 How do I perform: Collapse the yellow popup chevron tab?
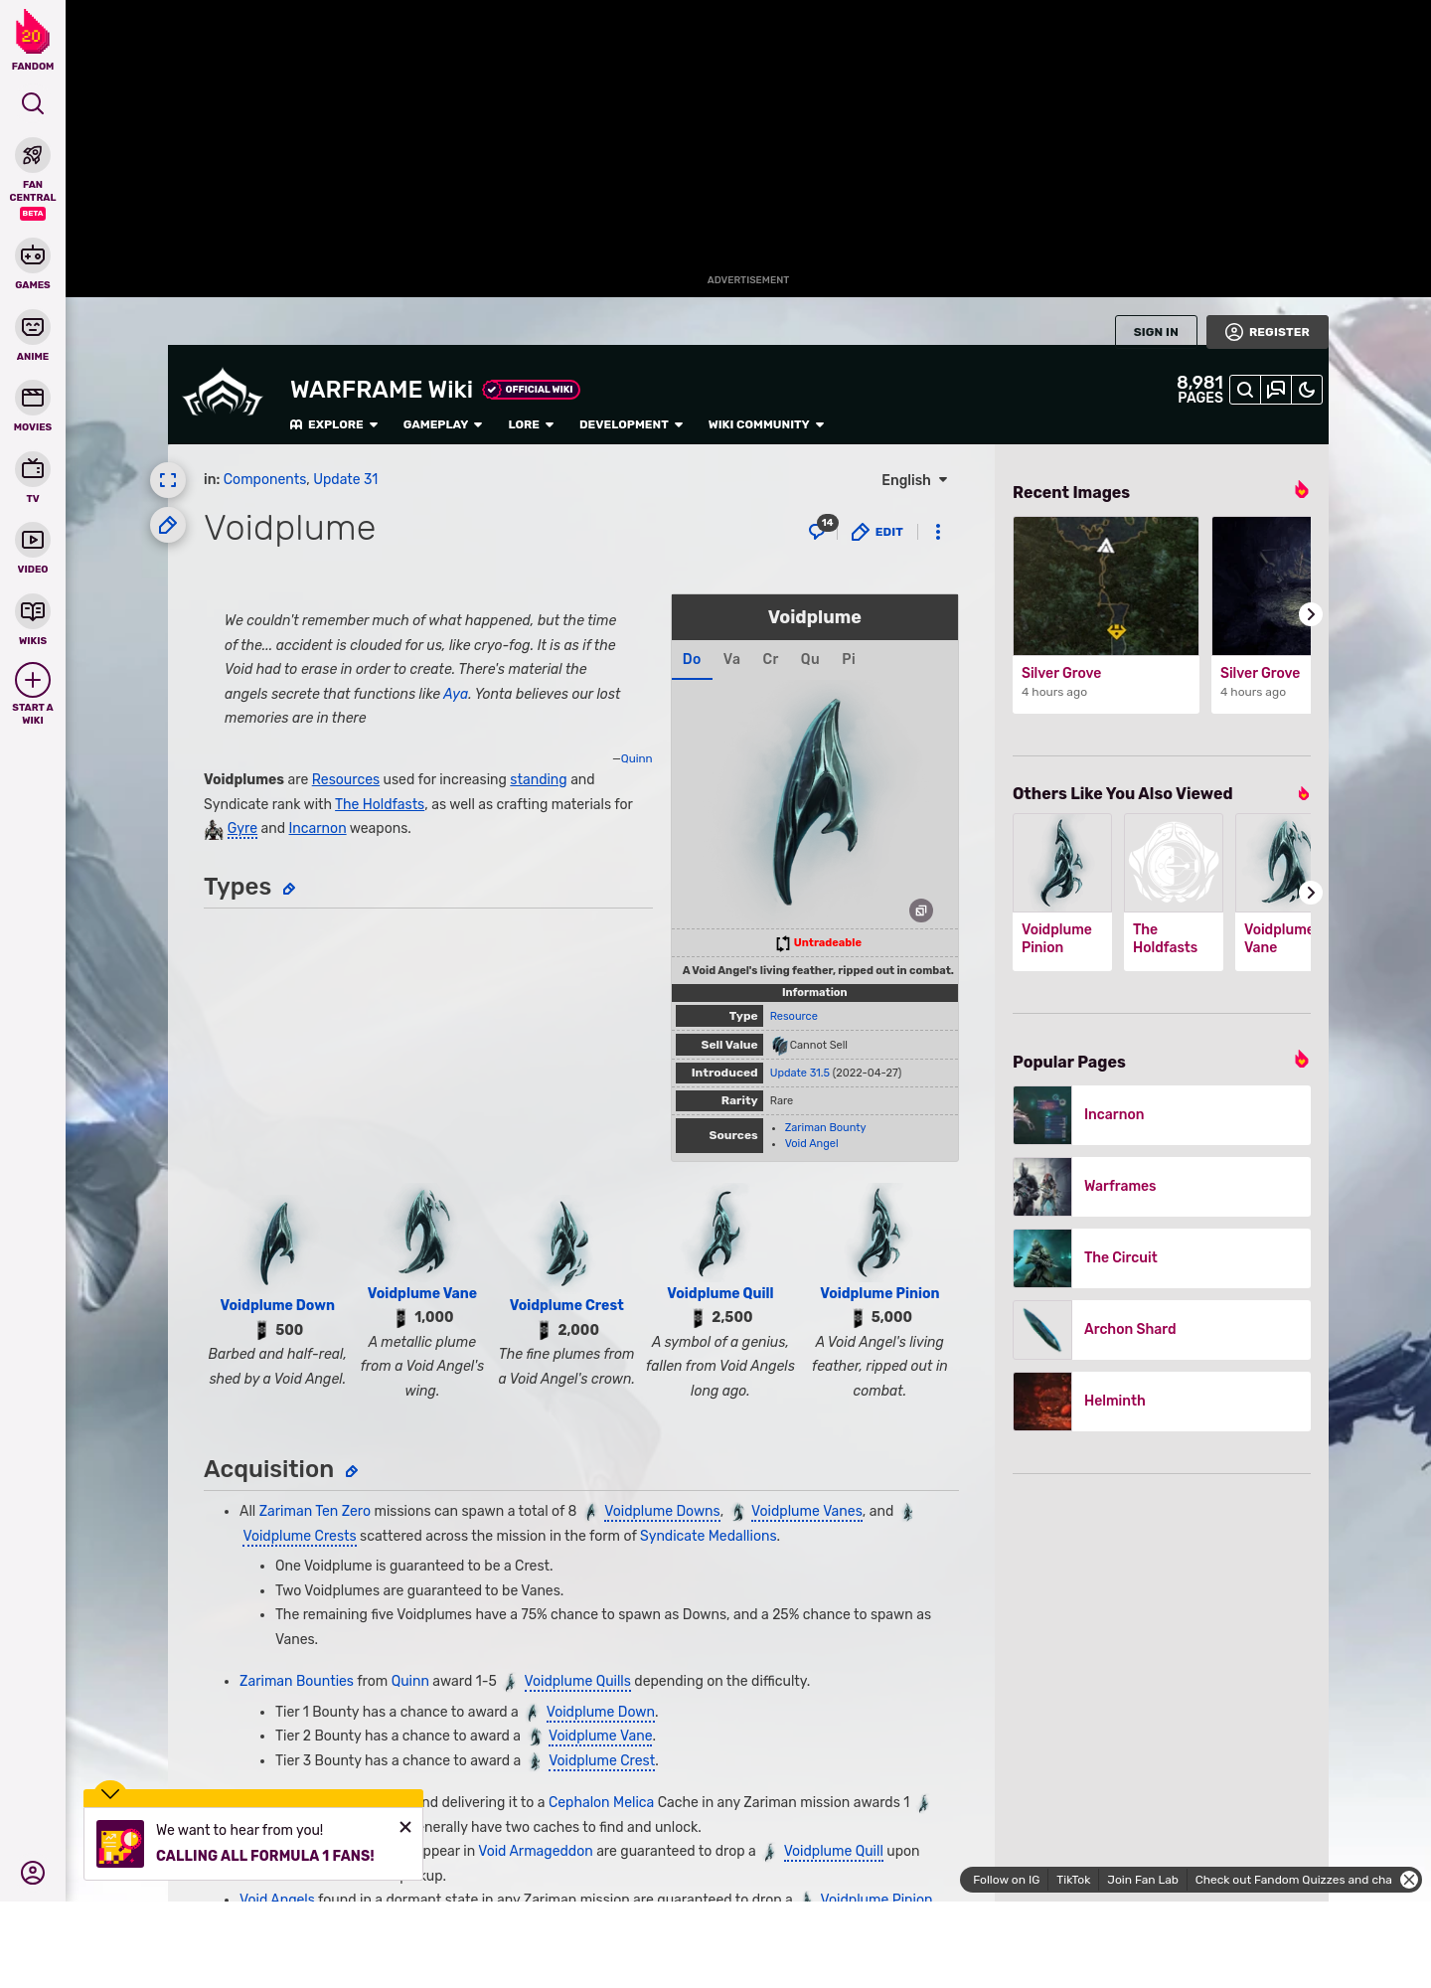110,1792
